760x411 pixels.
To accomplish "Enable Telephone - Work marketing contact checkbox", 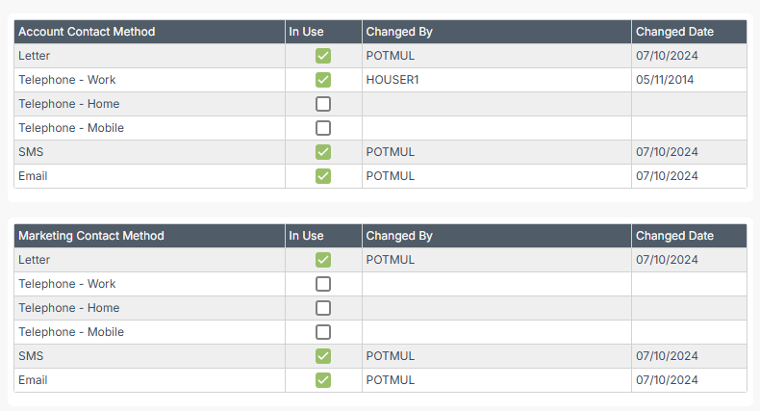I will (x=323, y=284).
